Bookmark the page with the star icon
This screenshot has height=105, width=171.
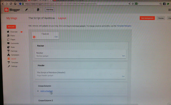click(133, 4)
